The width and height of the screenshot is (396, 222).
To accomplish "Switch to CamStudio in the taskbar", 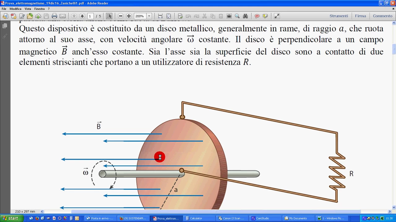I will click(265, 218).
